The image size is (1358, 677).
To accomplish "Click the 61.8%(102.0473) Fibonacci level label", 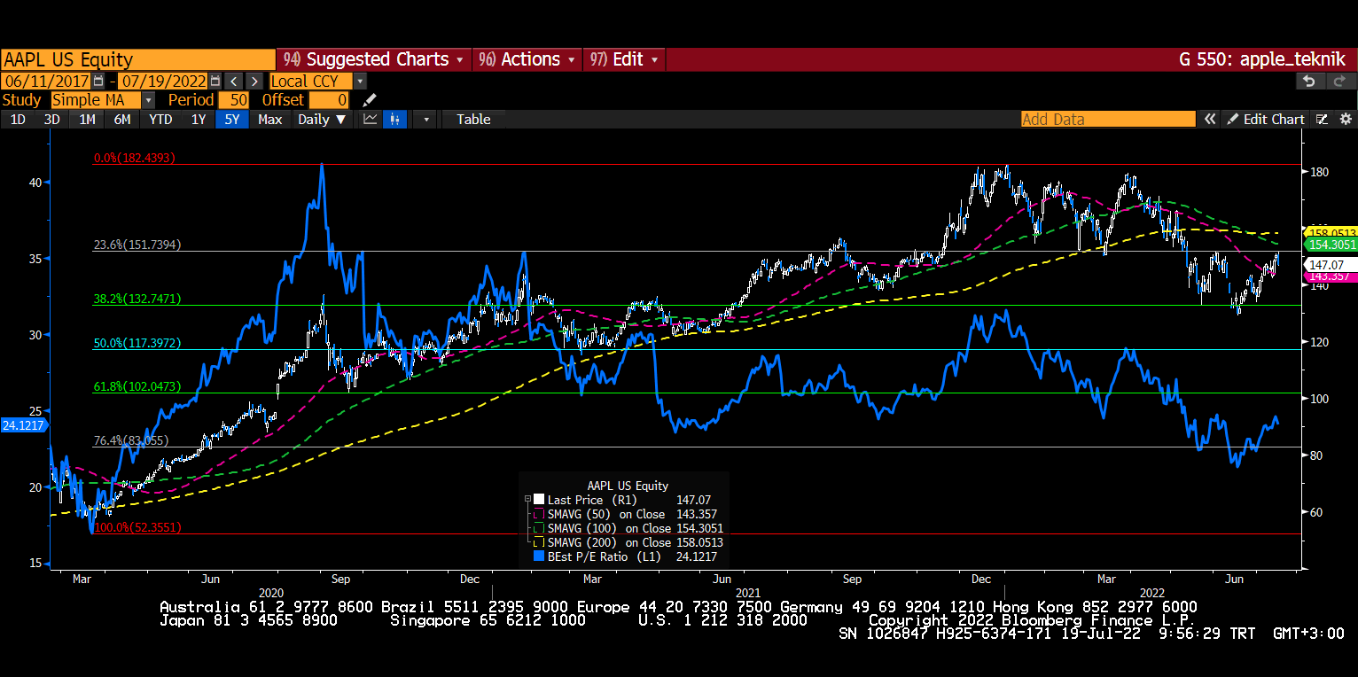I will click(x=137, y=386).
